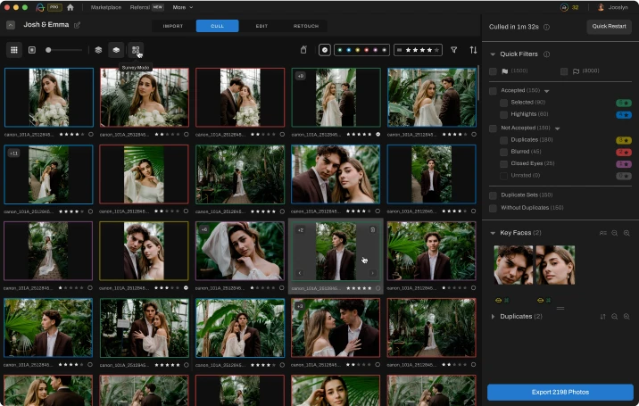Zoom in on Key Faces
This screenshot has width=639, height=406.
pyautogui.click(x=627, y=233)
